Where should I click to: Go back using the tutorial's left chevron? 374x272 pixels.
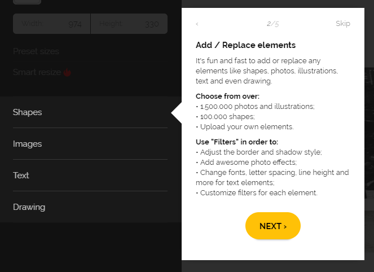(x=197, y=24)
